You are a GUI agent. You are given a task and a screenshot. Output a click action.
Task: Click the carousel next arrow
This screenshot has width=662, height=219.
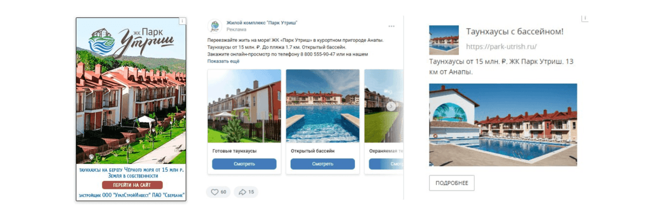pos(391,106)
